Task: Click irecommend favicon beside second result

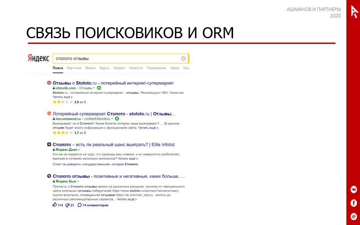Action: point(49,113)
